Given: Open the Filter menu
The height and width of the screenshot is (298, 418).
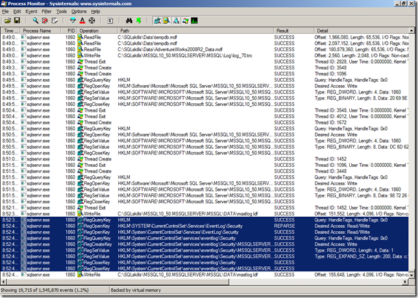Looking at the screenshot, I should coord(46,12).
